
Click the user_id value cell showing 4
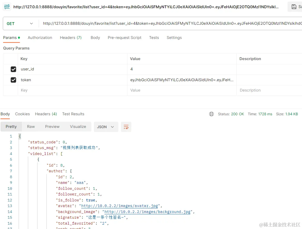[182, 69]
